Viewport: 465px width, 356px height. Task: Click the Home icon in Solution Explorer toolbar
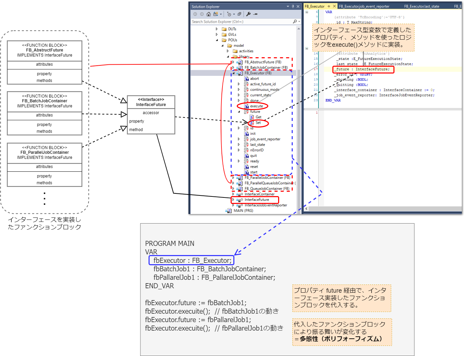[x=209, y=14]
